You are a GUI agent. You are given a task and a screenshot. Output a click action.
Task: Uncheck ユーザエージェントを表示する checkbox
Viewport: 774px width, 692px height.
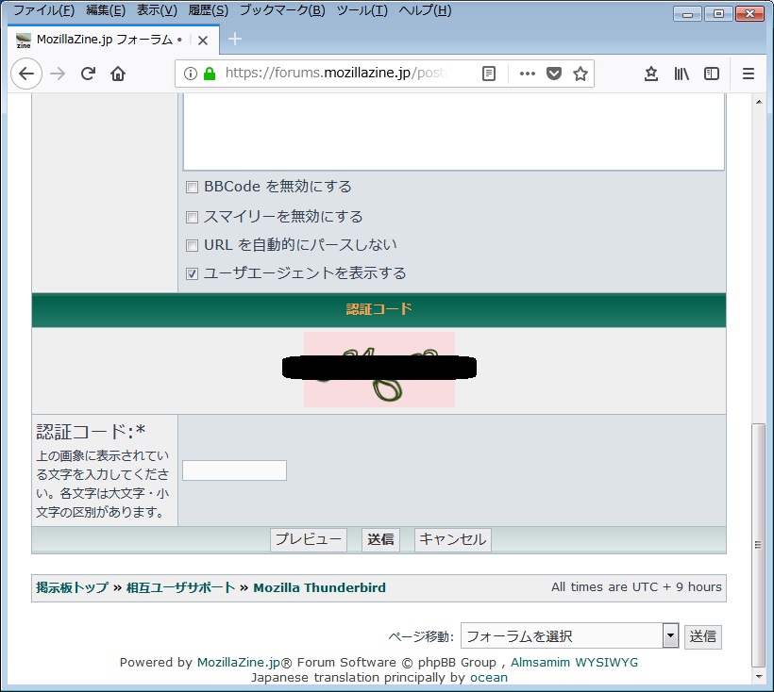pyautogui.click(x=193, y=274)
